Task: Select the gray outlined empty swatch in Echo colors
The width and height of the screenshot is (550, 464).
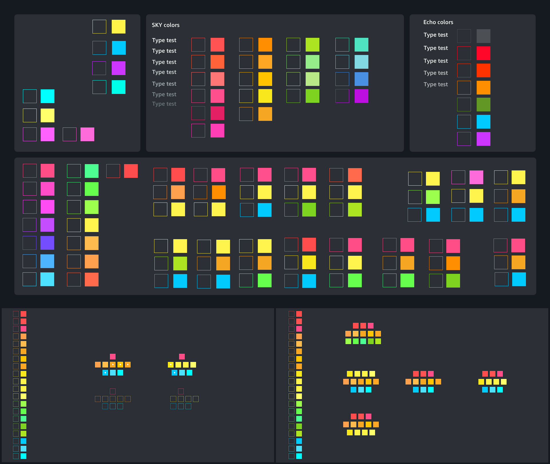Action: 464,36
